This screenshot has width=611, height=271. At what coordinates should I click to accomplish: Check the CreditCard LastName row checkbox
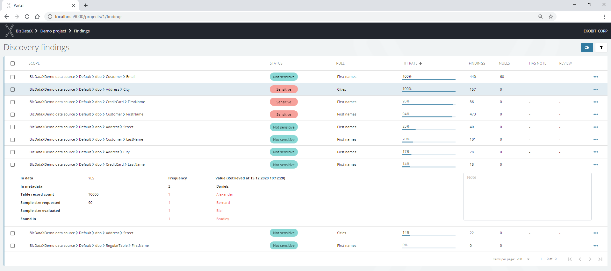pos(13,165)
